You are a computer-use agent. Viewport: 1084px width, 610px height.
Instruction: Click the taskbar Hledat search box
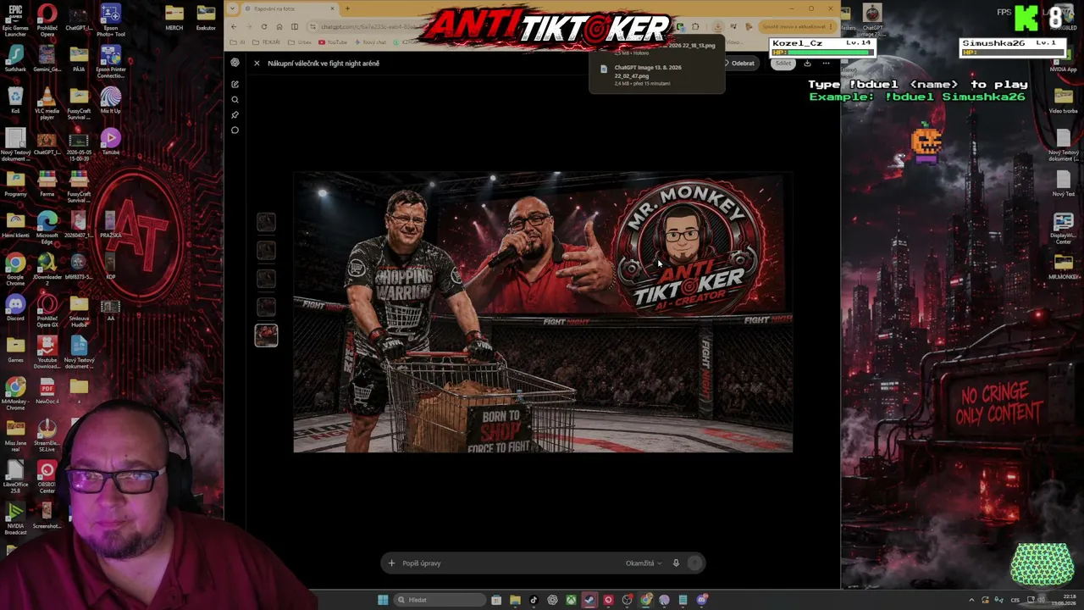coord(440,600)
